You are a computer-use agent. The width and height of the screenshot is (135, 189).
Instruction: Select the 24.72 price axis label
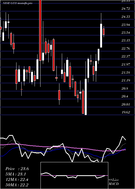tap(126, 9)
